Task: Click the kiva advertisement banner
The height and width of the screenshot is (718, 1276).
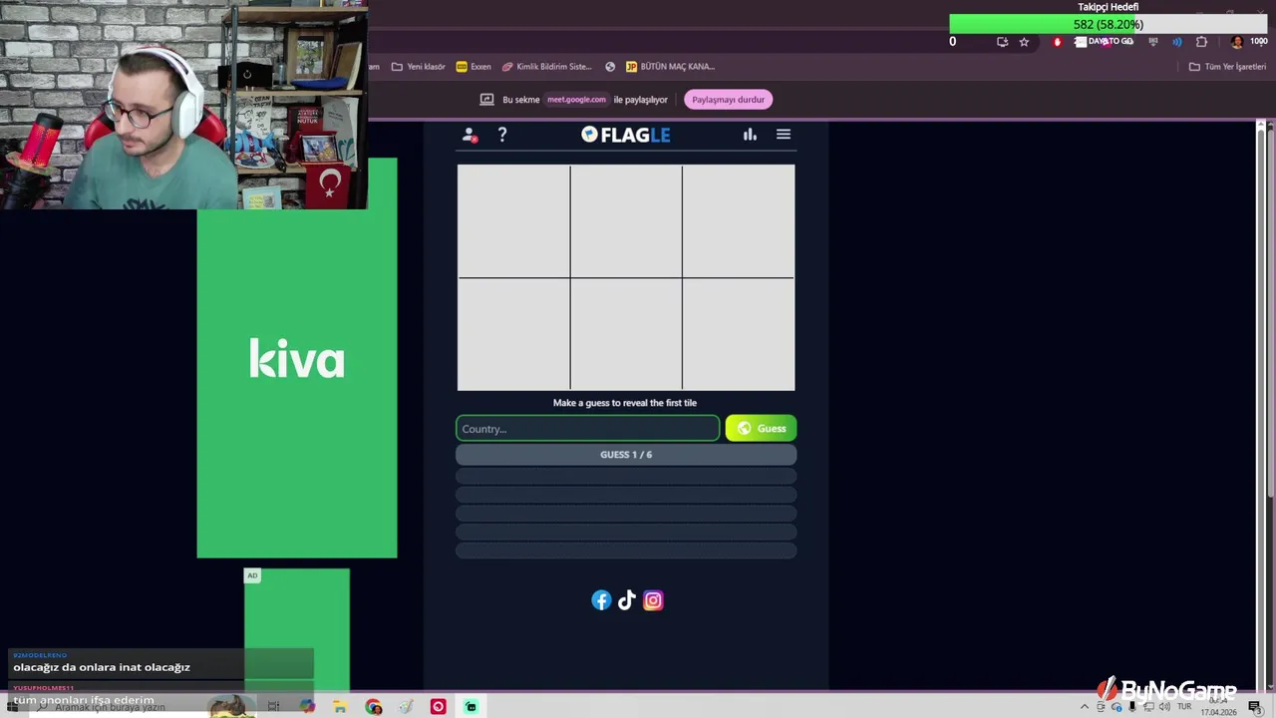Action: pos(297,359)
